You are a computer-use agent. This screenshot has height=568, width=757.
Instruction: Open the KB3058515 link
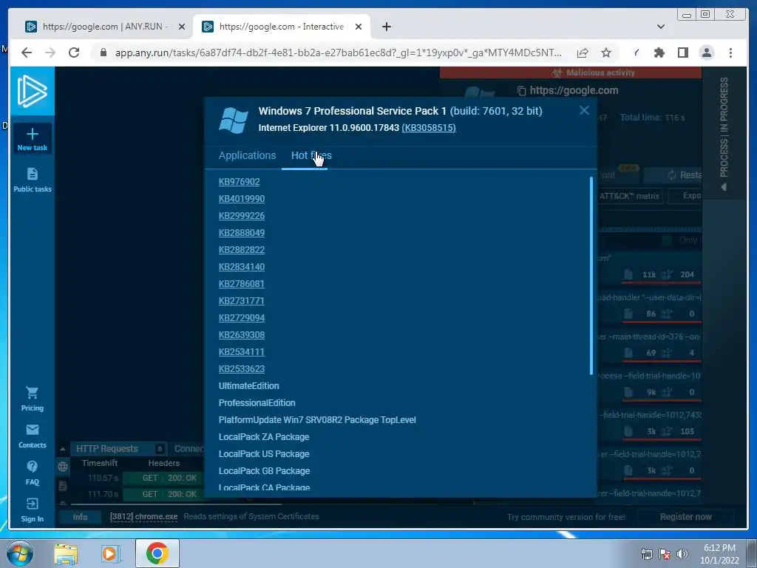(x=429, y=127)
